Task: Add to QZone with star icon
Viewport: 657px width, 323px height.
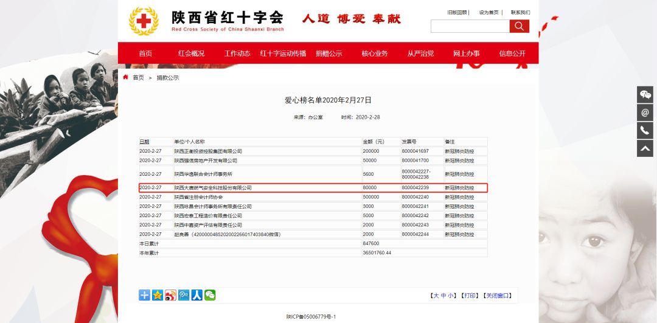Action: coord(158,295)
